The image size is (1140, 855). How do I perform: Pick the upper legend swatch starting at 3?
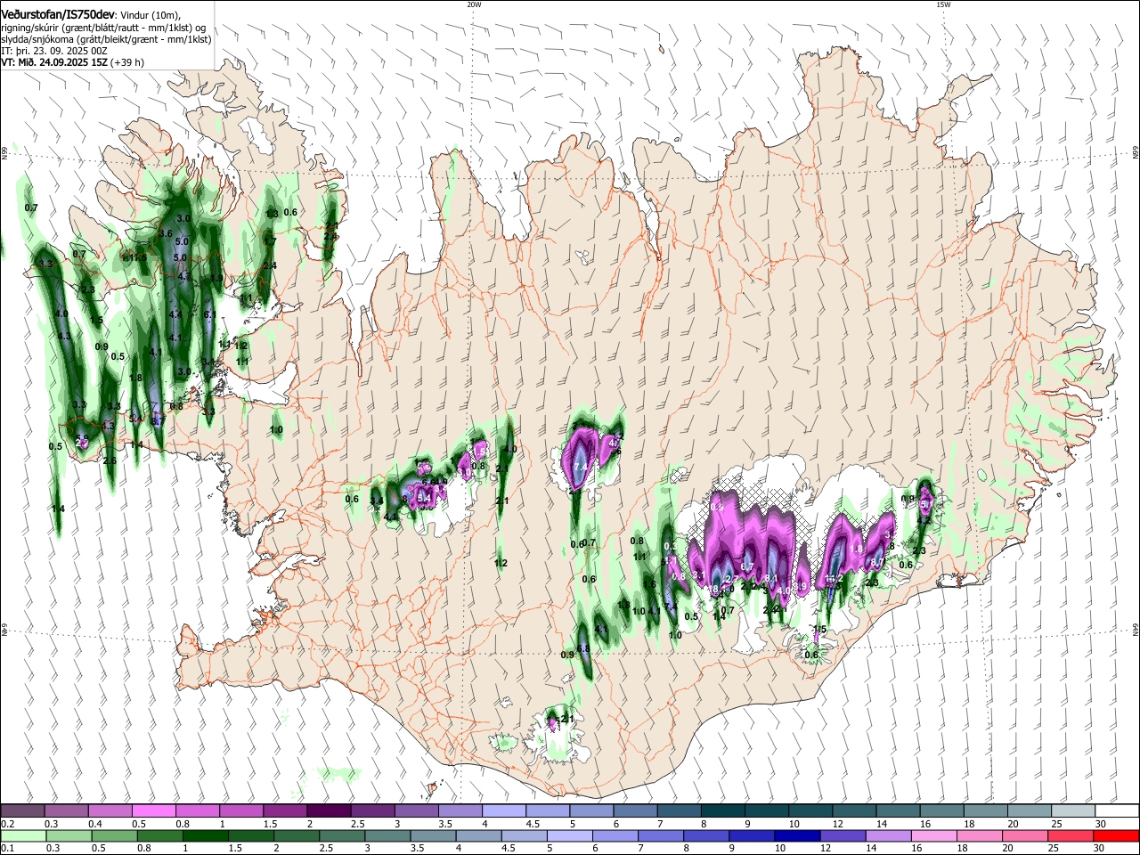coord(416,810)
